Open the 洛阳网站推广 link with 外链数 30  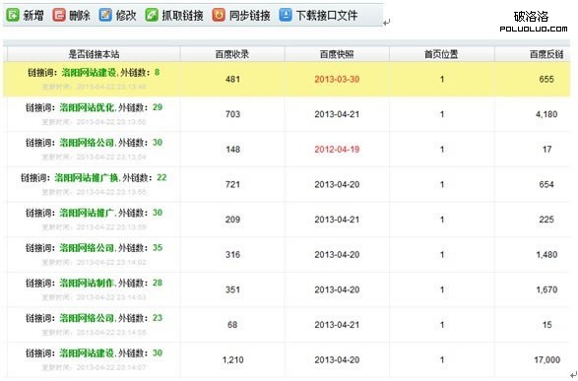pos(87,213)
